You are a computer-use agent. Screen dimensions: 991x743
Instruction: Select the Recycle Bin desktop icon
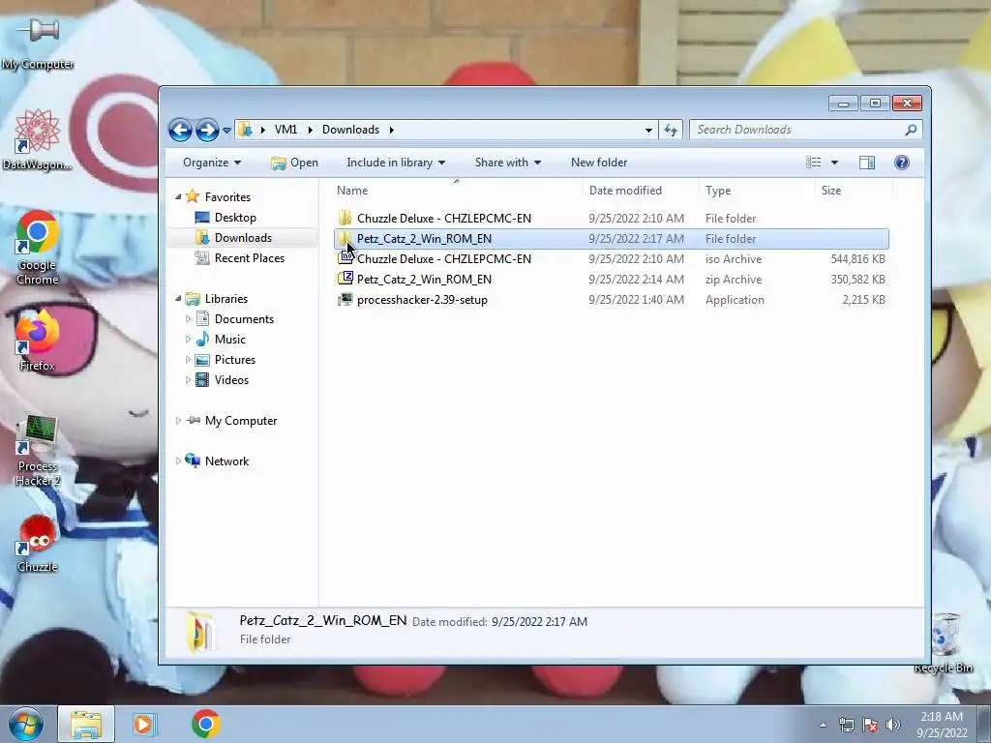(x=943, y=643)
